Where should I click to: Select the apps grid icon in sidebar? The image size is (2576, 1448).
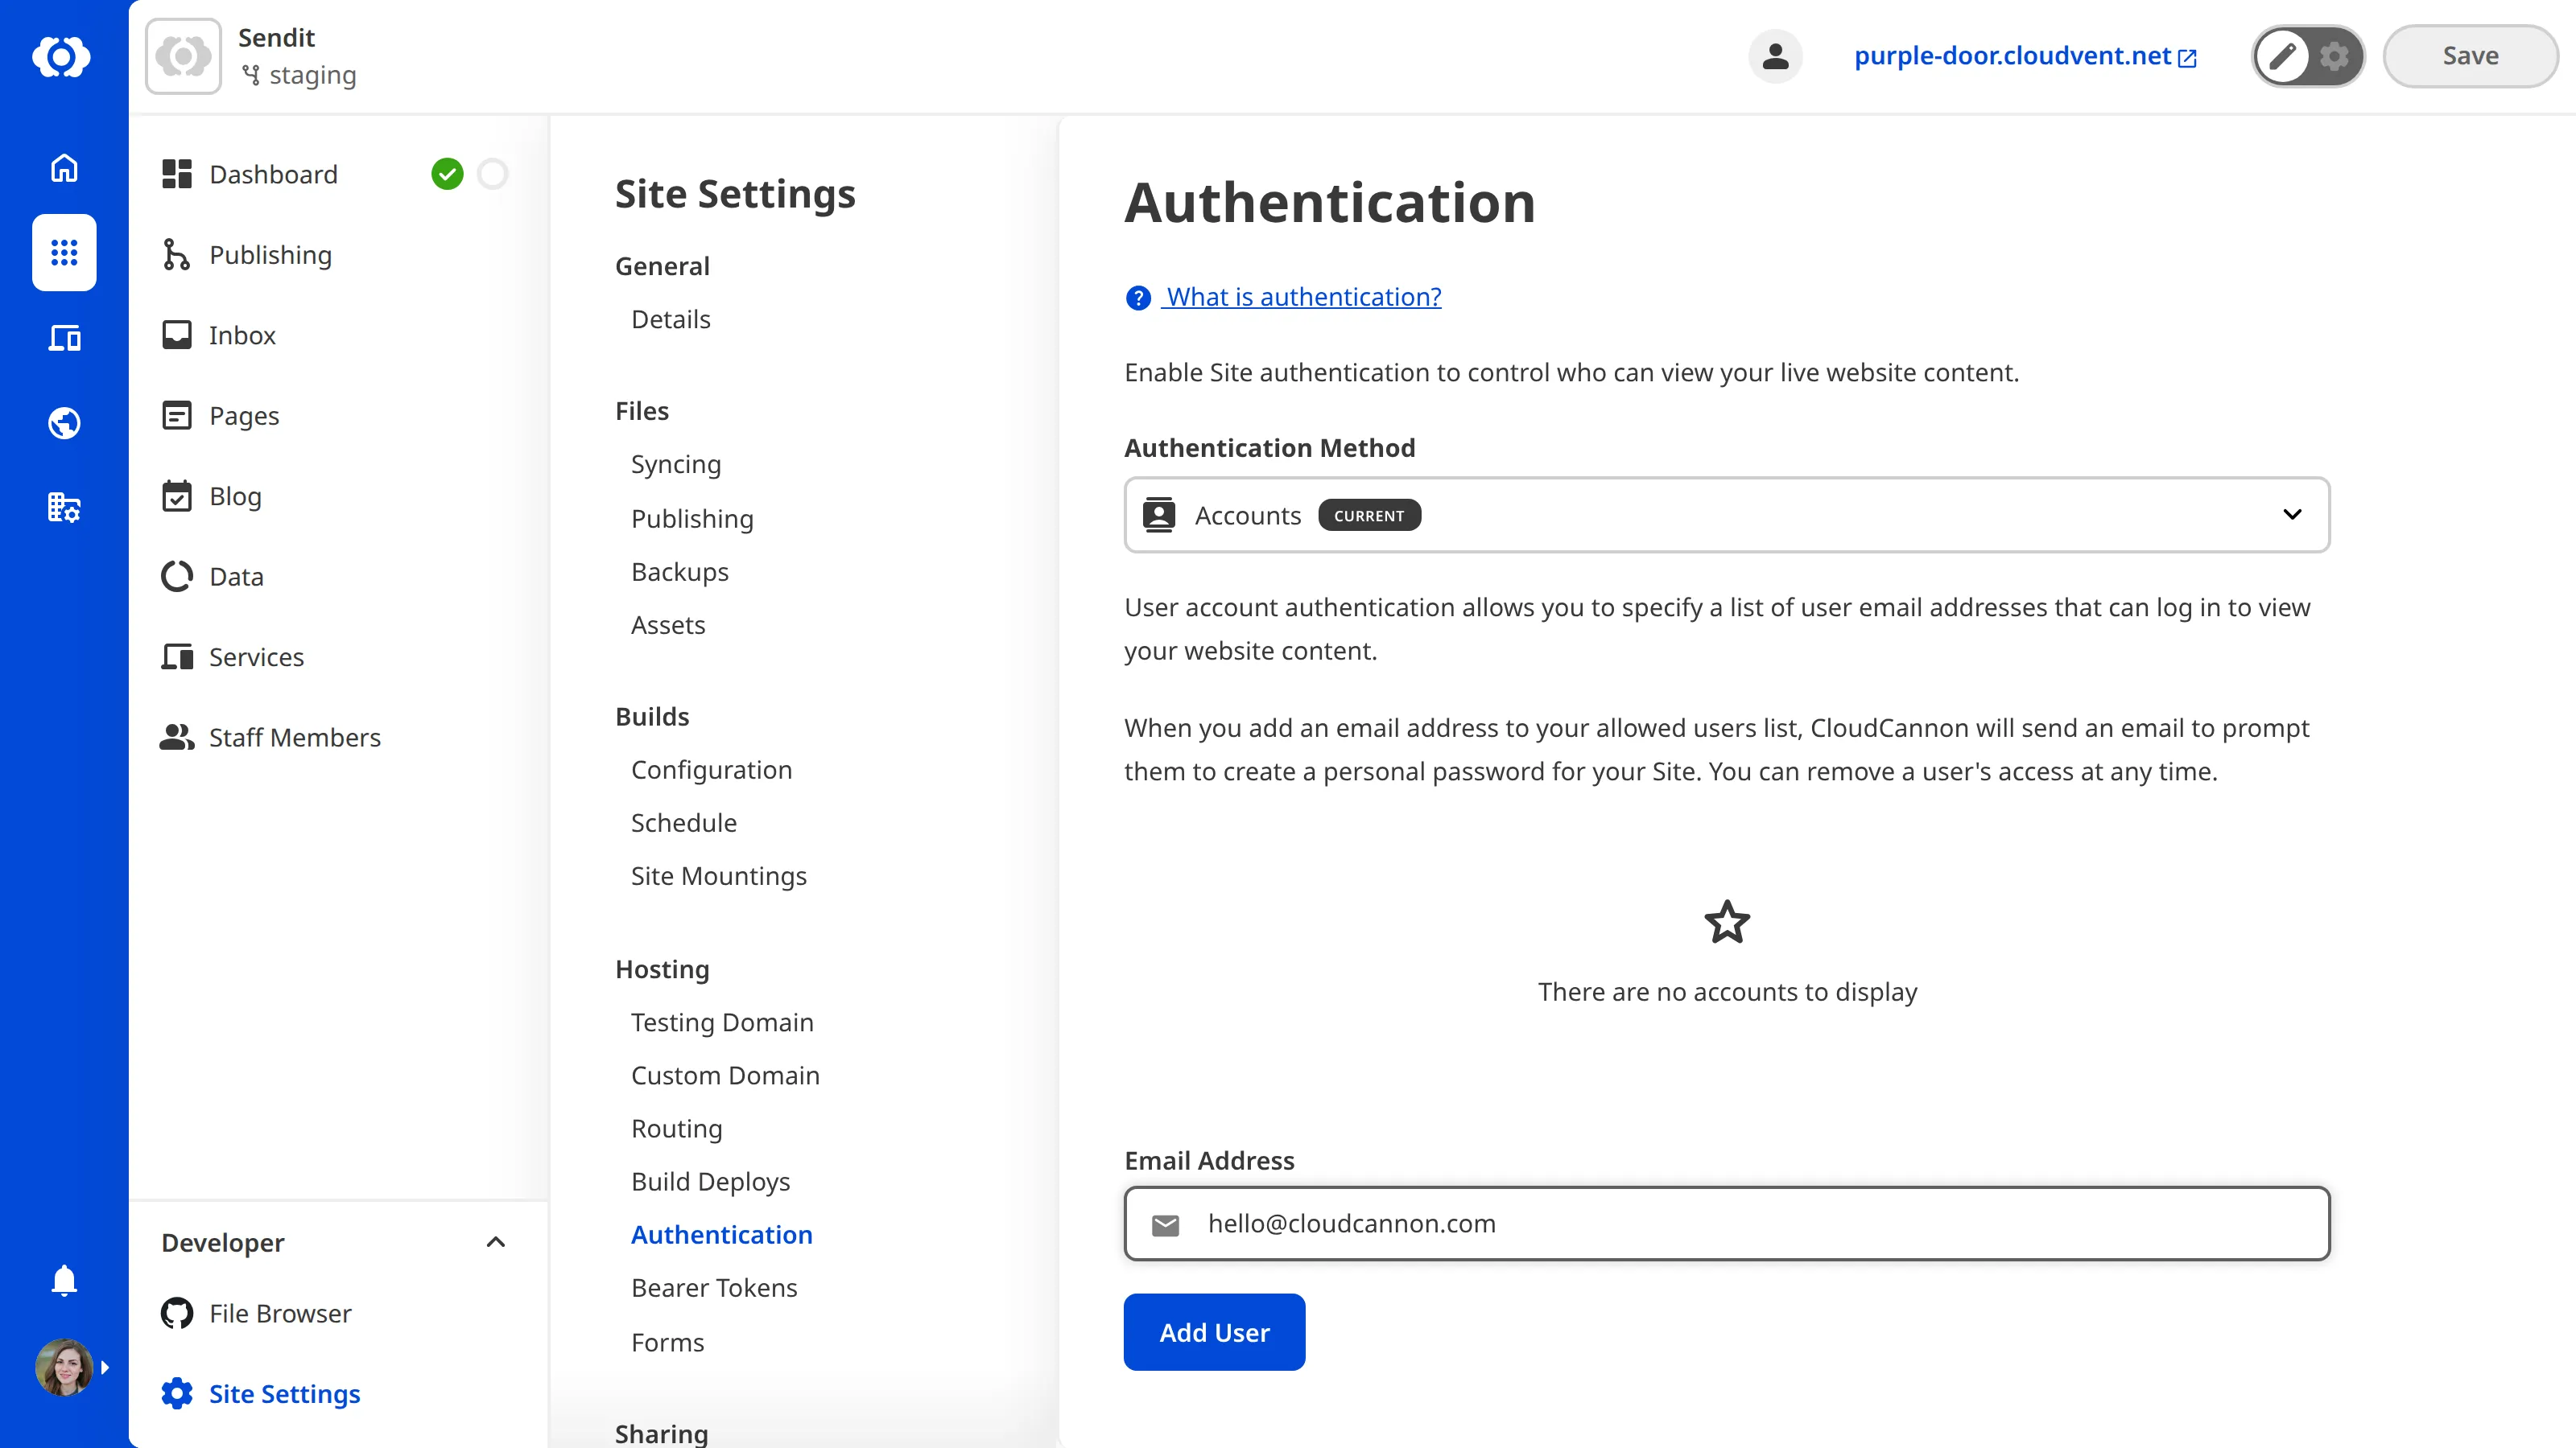pos(63,253)
